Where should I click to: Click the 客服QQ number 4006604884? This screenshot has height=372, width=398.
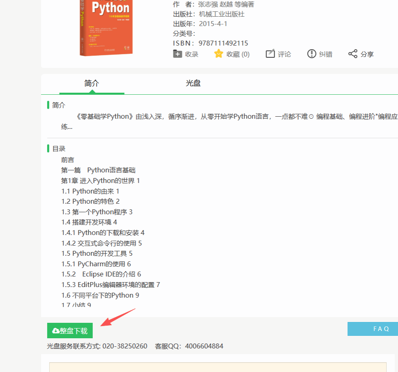[x=204, y=346]
